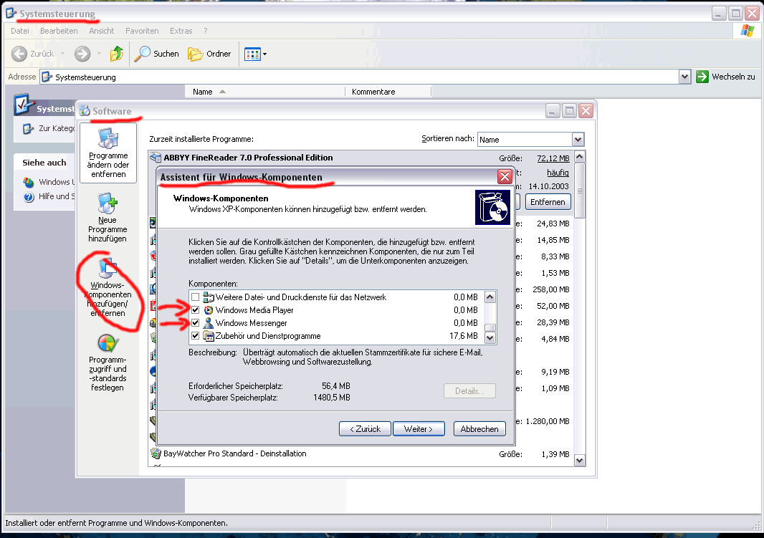Select Windows-Komponenten hinzufügen/entfernen
This screenshot has height=538, width=764.
108,288
